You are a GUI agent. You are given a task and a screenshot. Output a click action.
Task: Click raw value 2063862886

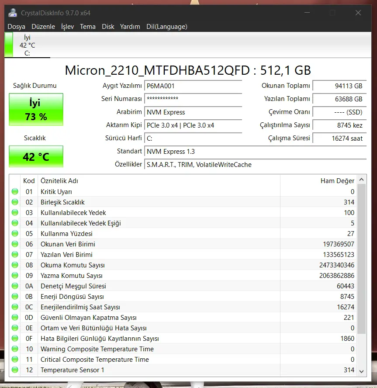click(x=337, y=276)
